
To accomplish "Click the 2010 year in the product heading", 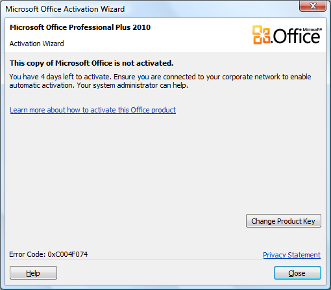I will point(141,27).
